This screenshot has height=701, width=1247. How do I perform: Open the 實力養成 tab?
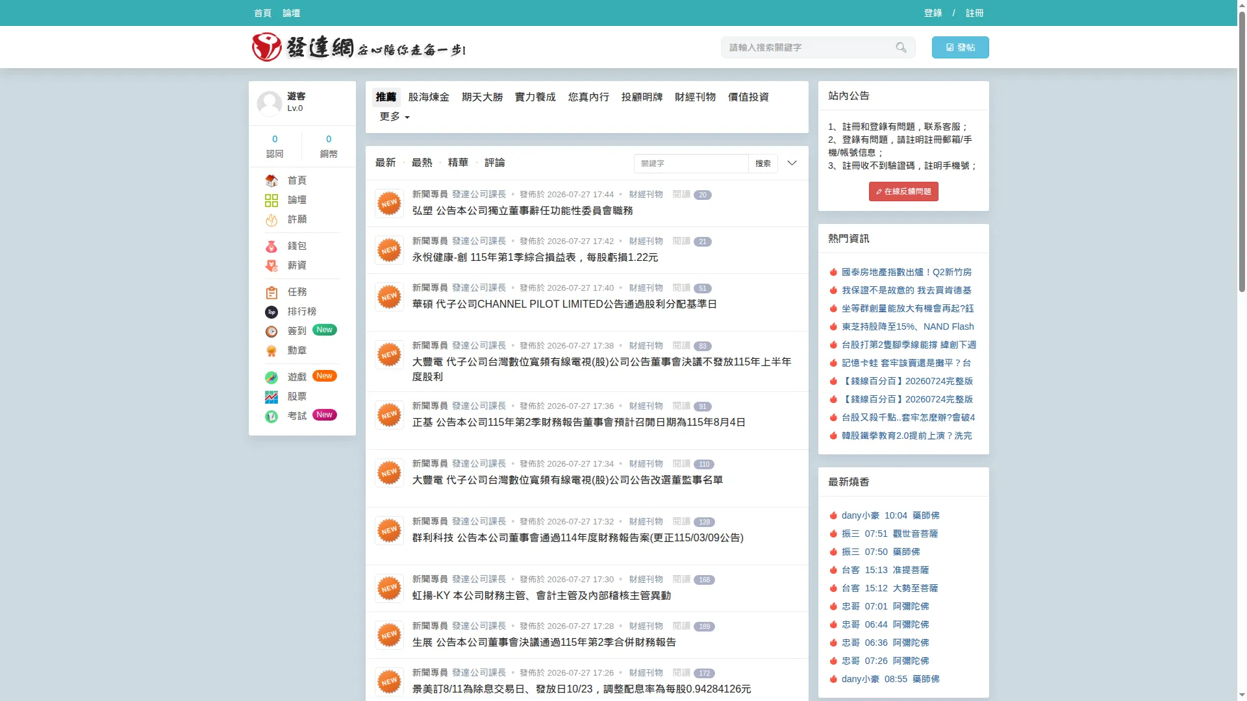coord(535,97)
